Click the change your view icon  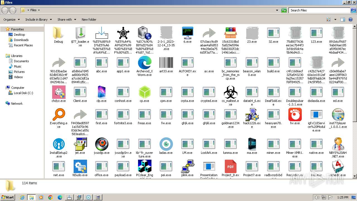[329, 20]
